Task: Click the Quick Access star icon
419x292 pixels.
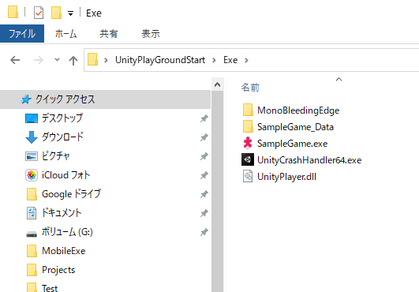Action: click(26, 99)
